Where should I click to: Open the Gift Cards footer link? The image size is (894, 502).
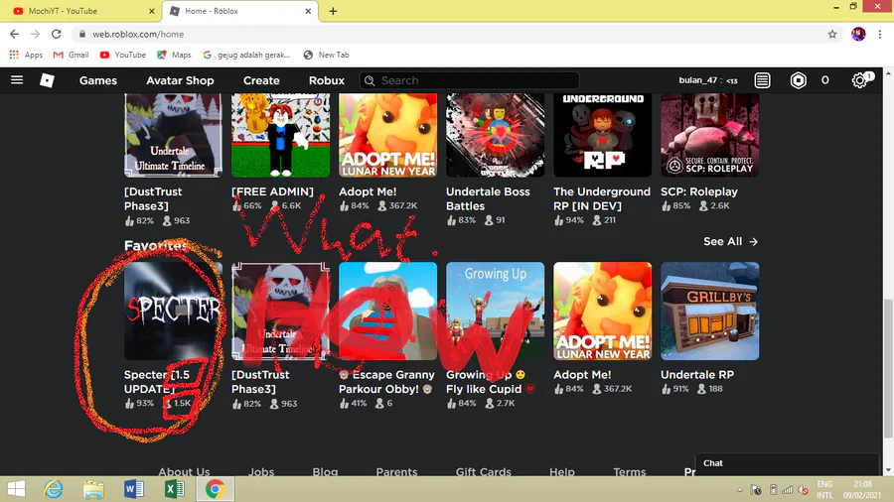tap(484, 471)
